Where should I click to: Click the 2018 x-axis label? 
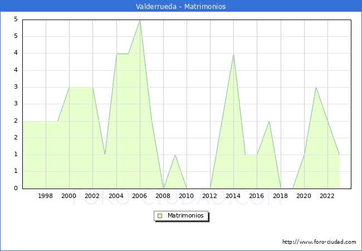click(281, 196)
